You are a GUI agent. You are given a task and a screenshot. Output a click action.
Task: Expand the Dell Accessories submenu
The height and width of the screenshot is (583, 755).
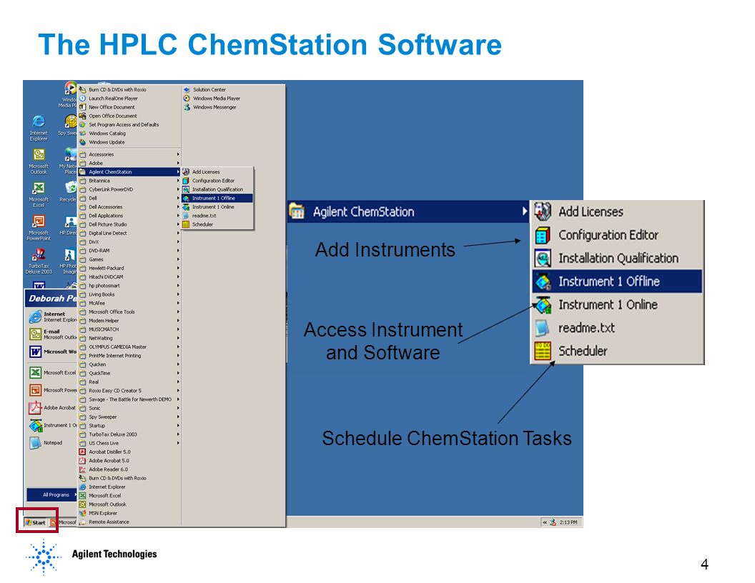129,207
